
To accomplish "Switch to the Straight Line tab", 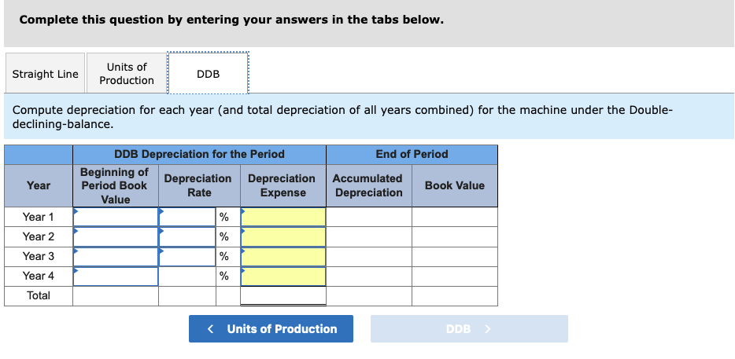I will (x=45, y=74).
